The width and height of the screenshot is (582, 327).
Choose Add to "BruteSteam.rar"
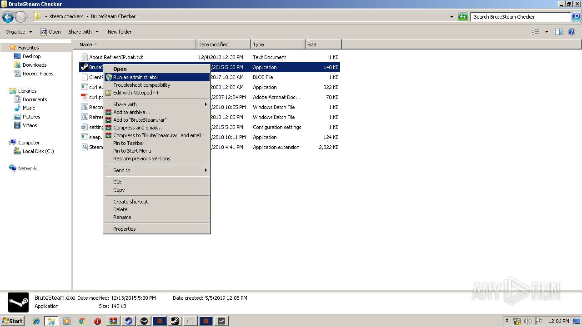157,120
